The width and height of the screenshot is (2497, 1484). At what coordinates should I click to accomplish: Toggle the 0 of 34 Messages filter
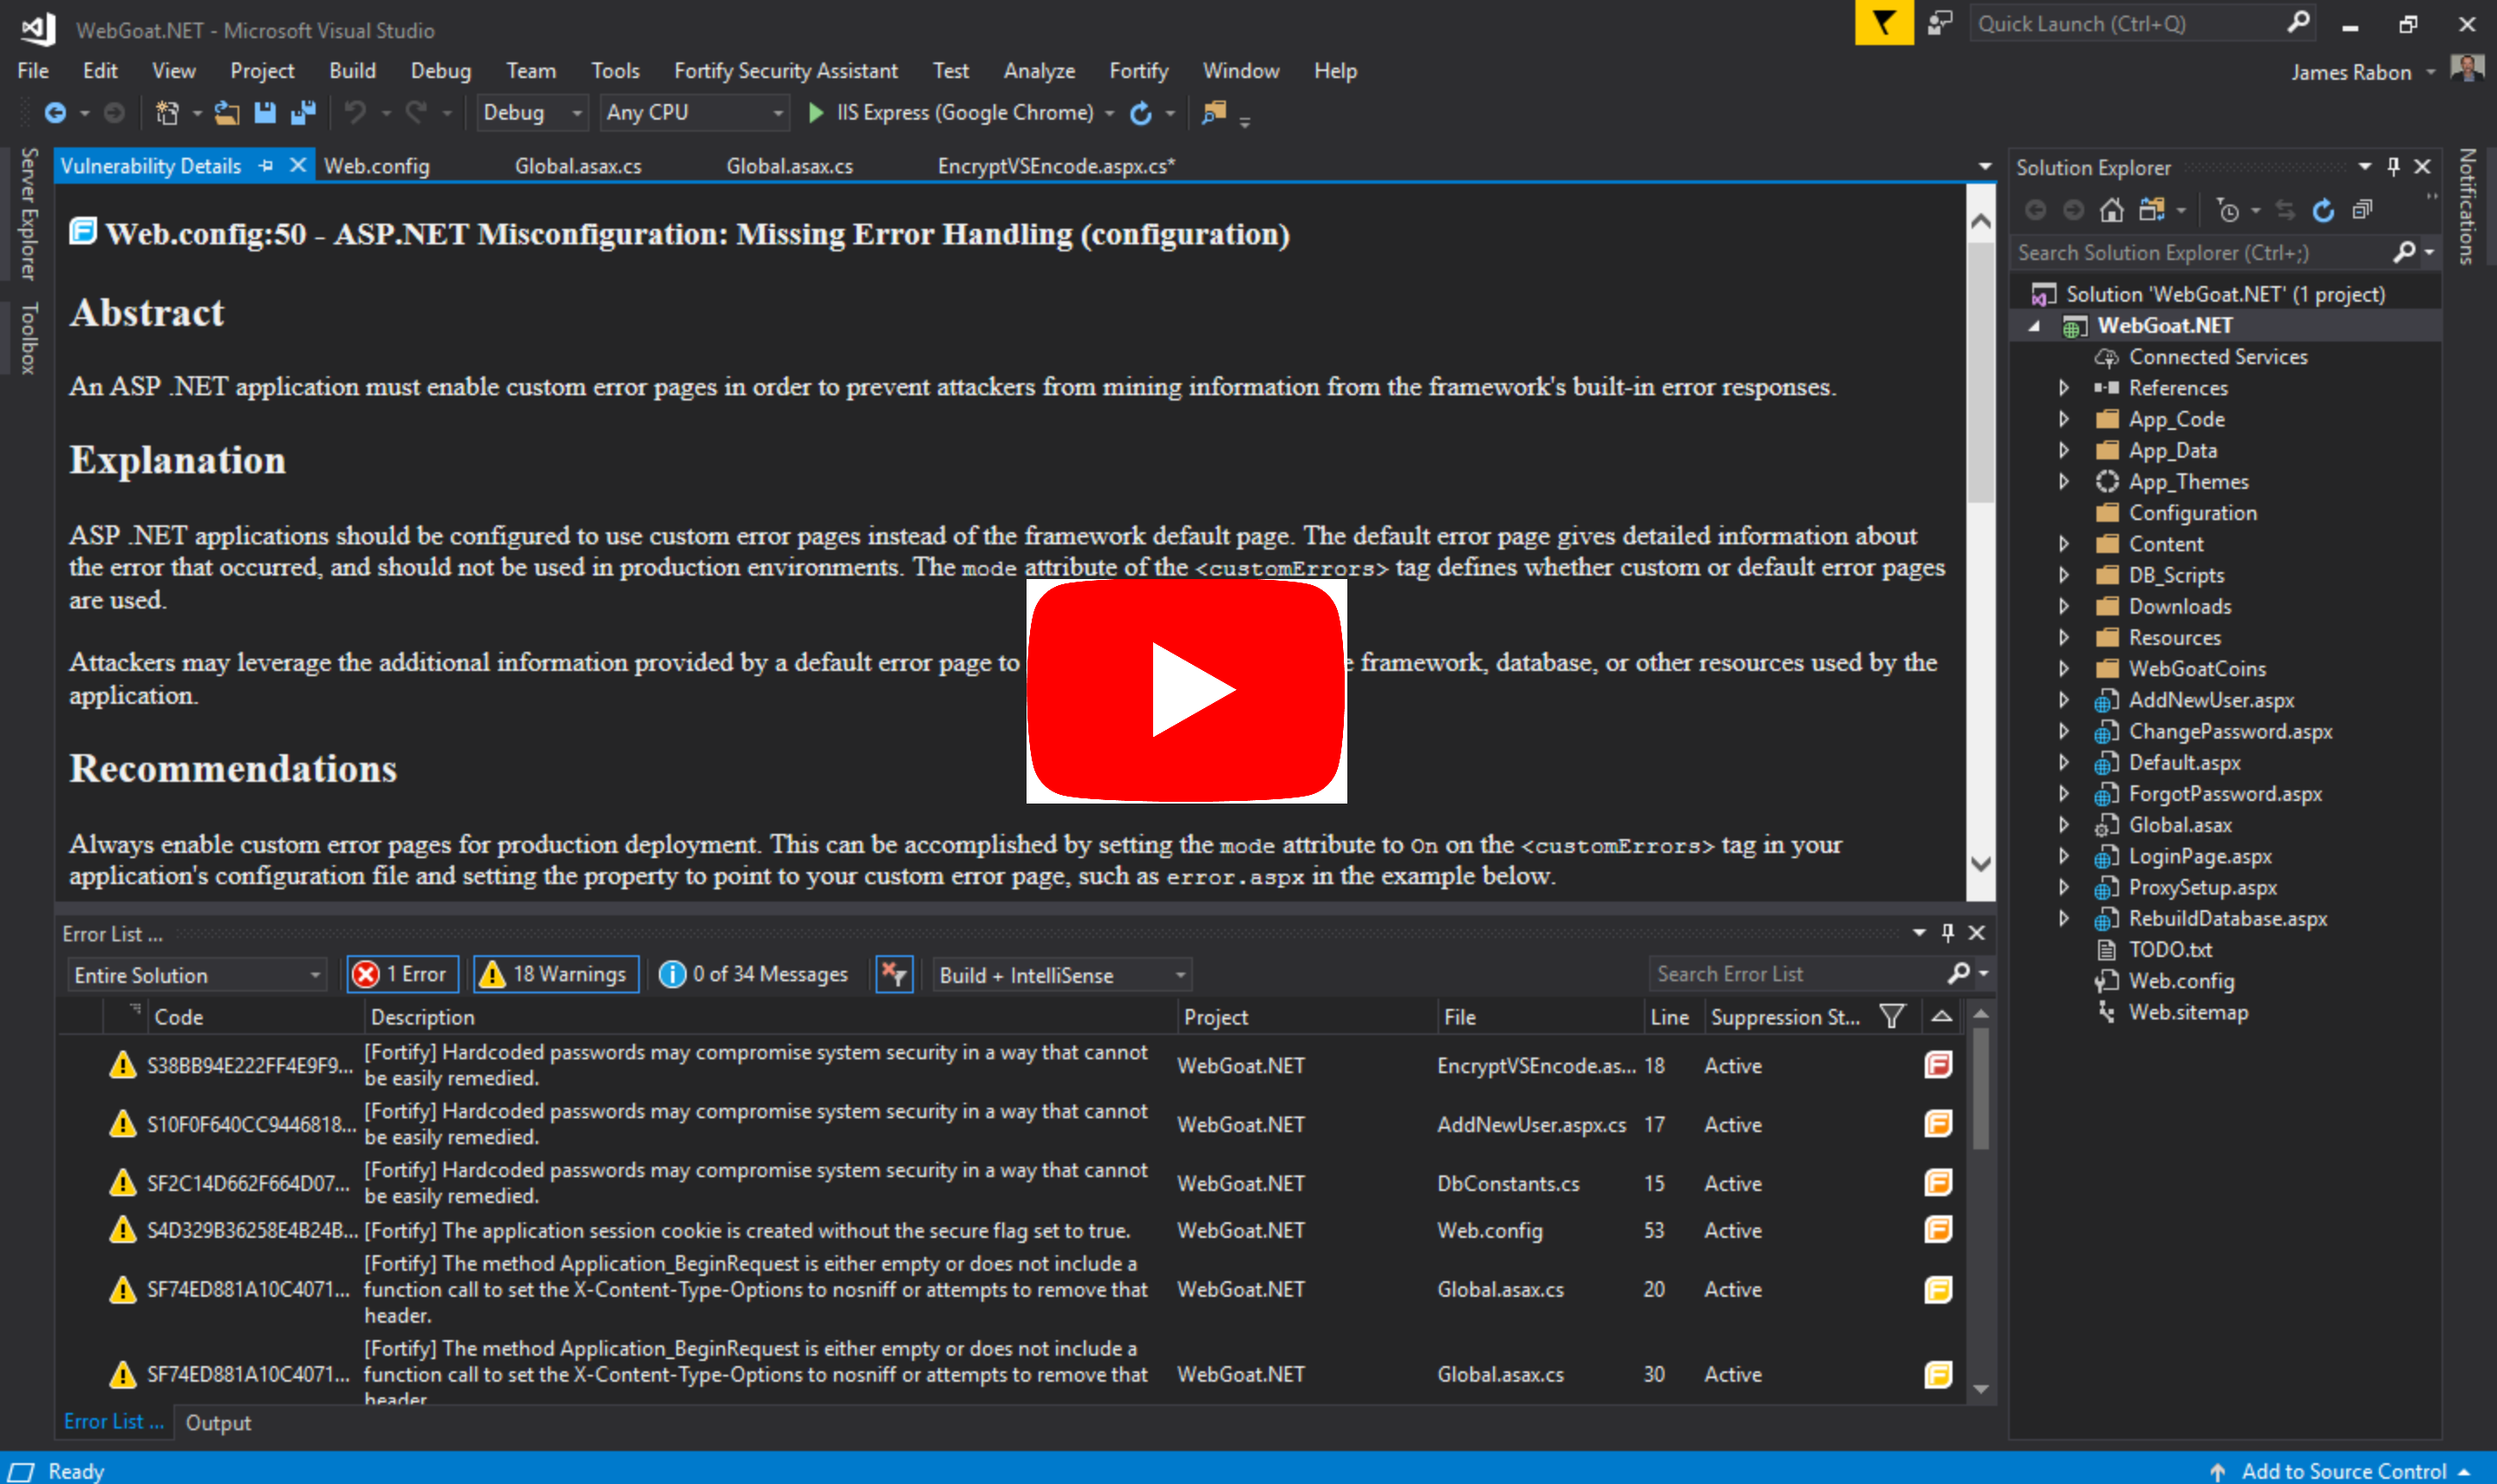[x=754, y=974]
